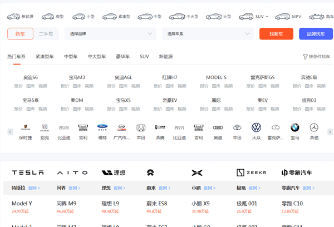Open the 福特 brand logo
The width and height of the screenshot is (334, 227).
click(102, 127)
